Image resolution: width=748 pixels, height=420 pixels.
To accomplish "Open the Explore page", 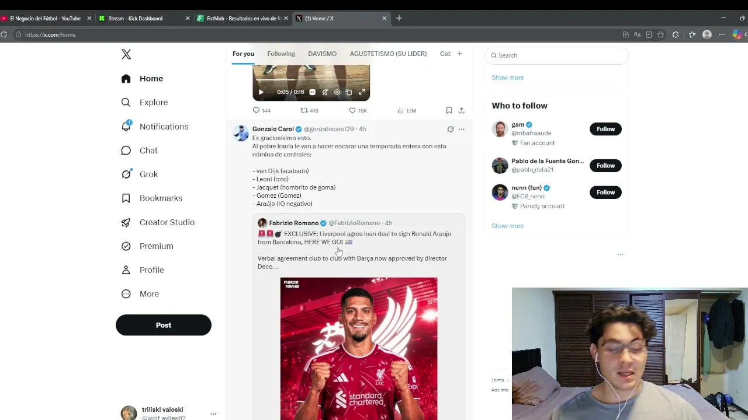I will pos(144,103).
